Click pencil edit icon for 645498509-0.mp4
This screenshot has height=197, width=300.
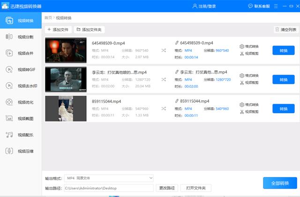tap(176, 43)
